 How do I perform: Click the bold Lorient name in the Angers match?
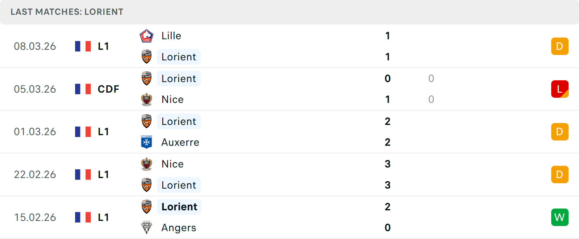(x=179, y=207)
